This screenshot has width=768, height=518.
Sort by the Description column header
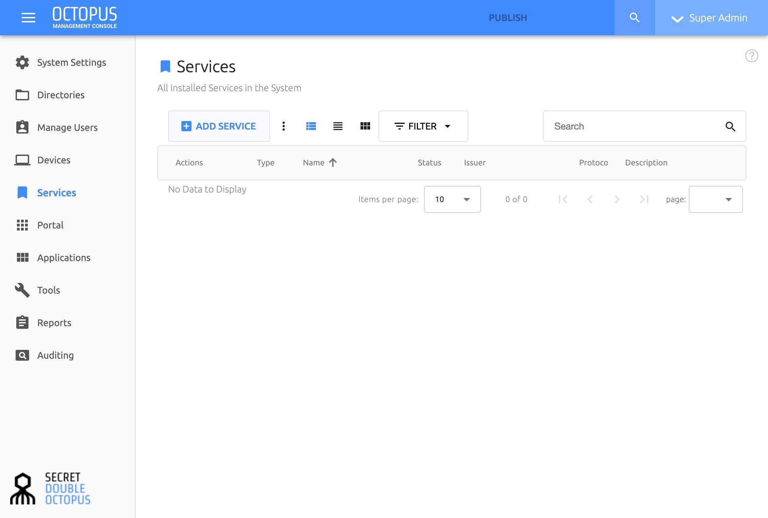(646, 163)
